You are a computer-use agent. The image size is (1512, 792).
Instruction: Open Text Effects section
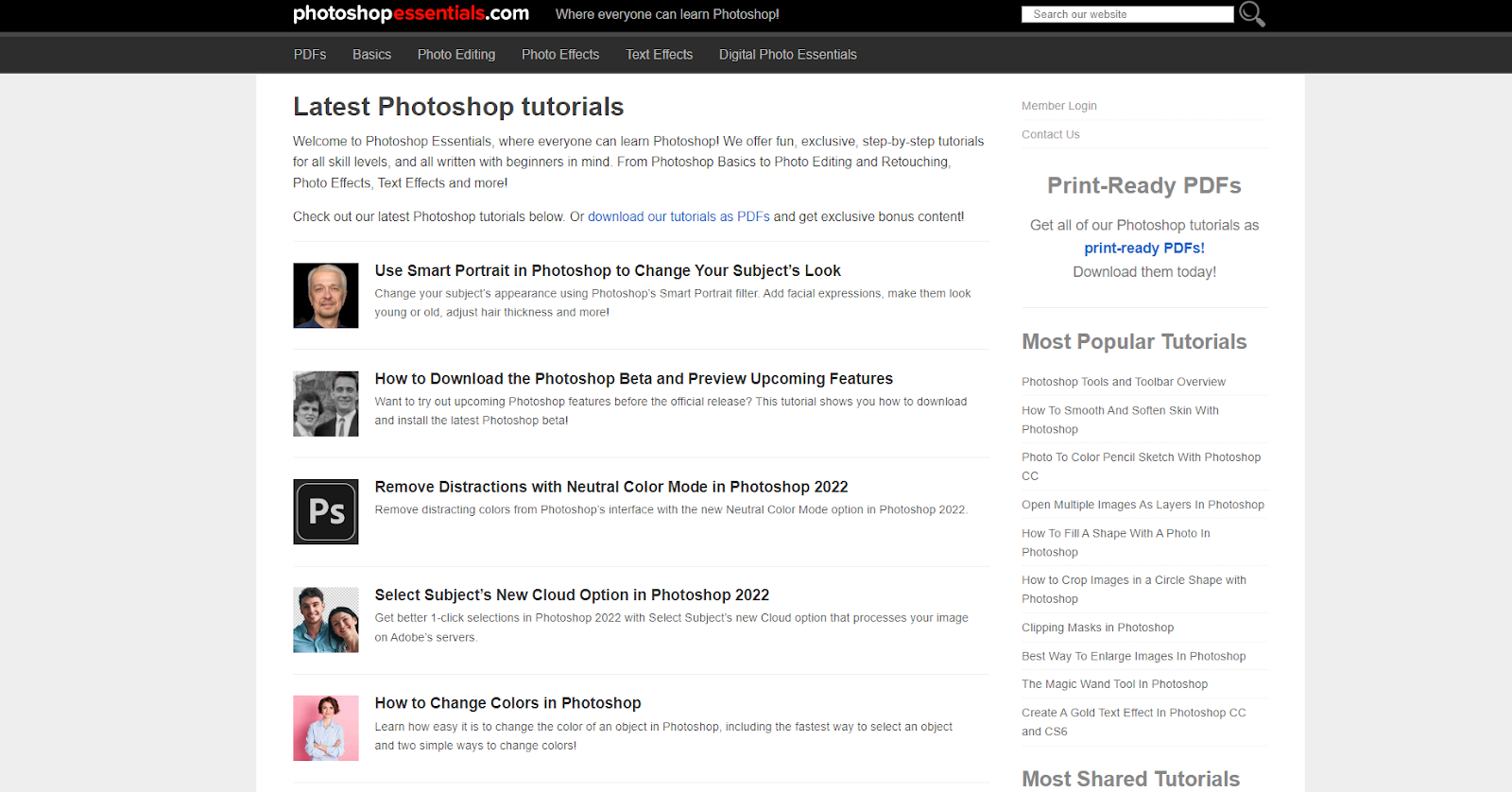pyautogui.click(x=659, y=55)
